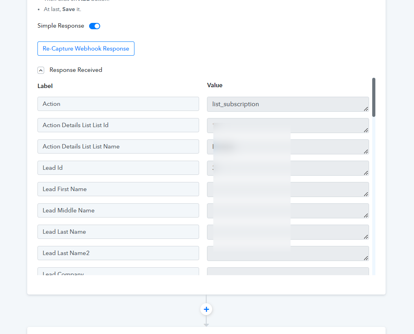Select the Lead Middle Name label field
414x334 pixels.
(118, 210)
